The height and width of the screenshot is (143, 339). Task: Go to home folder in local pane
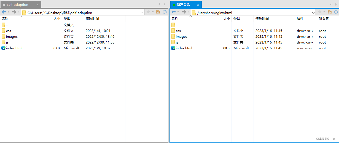pyautogui.click(x=158, y=12)
